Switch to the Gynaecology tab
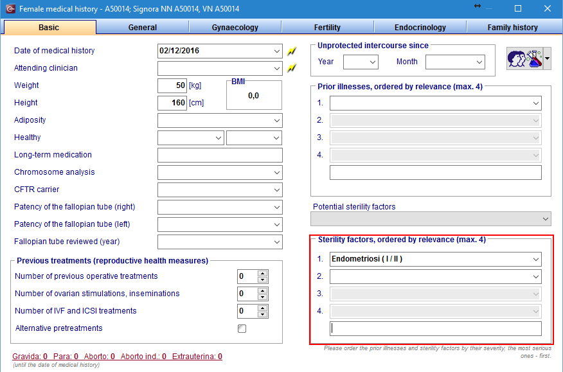The image size is (563, 372). [235, 27]
